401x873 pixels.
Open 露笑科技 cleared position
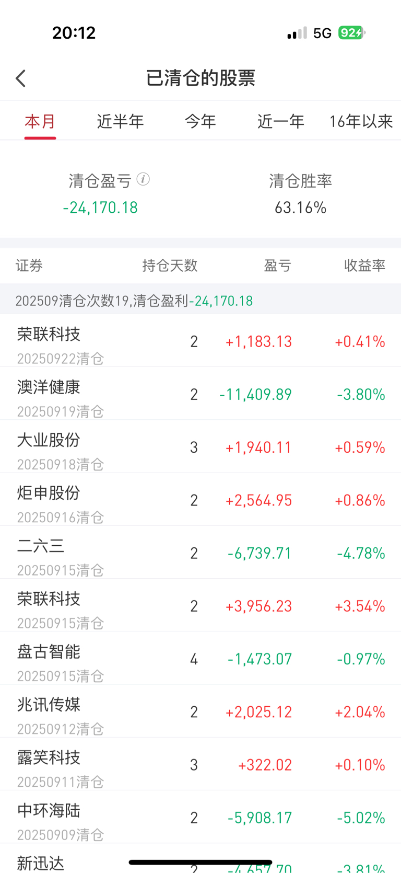coord(200,764)
